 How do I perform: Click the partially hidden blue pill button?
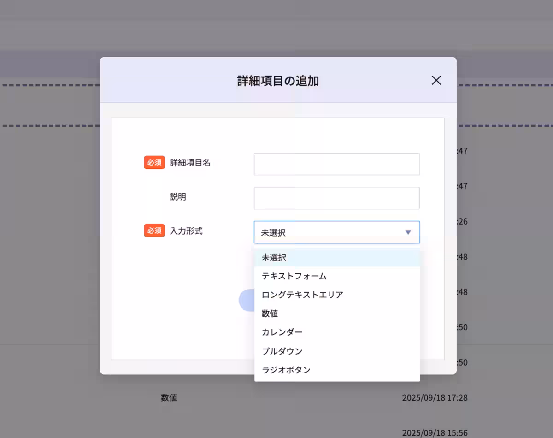tap(247, 300)
